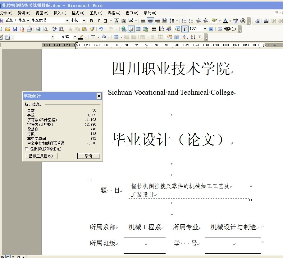Decrease paragraph indent
This screenshot has height=258, width=283.
click(199, 21)
